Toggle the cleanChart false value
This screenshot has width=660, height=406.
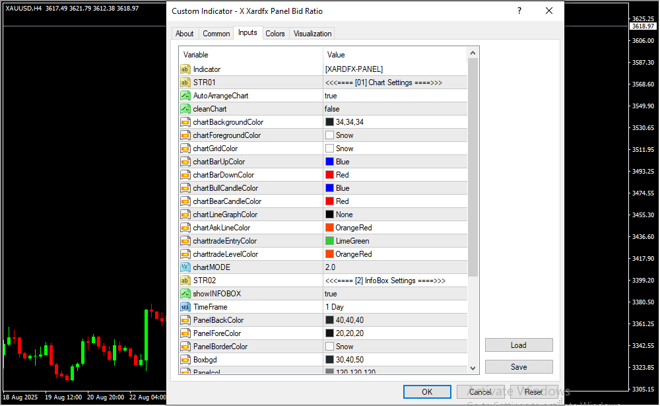pos(395,109)
